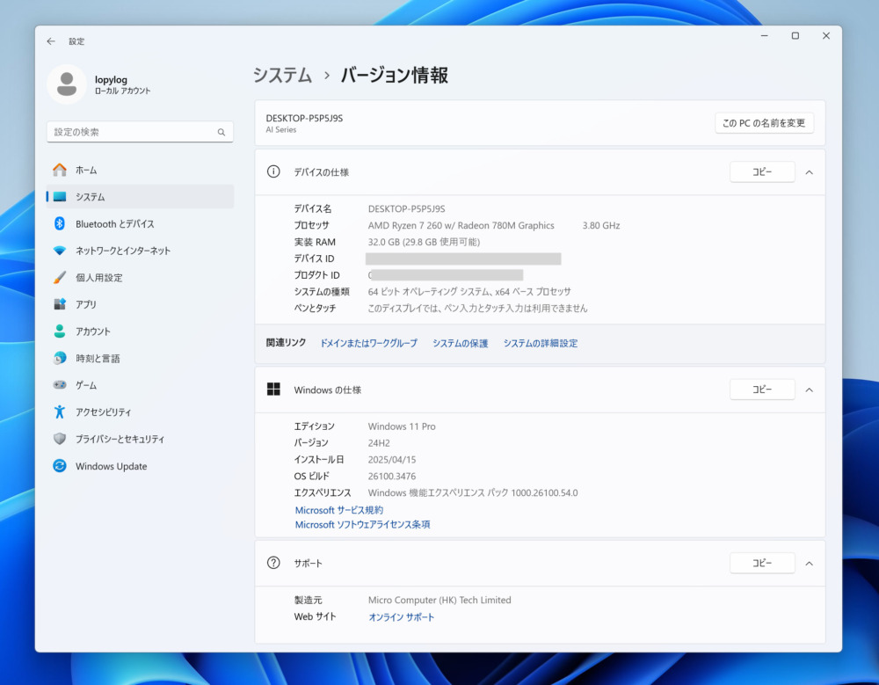Click the 個人用設定 paintbrush icon

(x=60, y=278)
